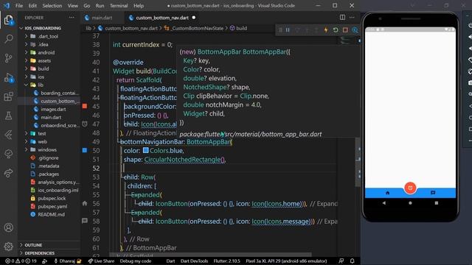Open the Accounts icon in the activity bar
Viewport: 472px width, 265px height.
pyautogui.click(x=8, y=227)
